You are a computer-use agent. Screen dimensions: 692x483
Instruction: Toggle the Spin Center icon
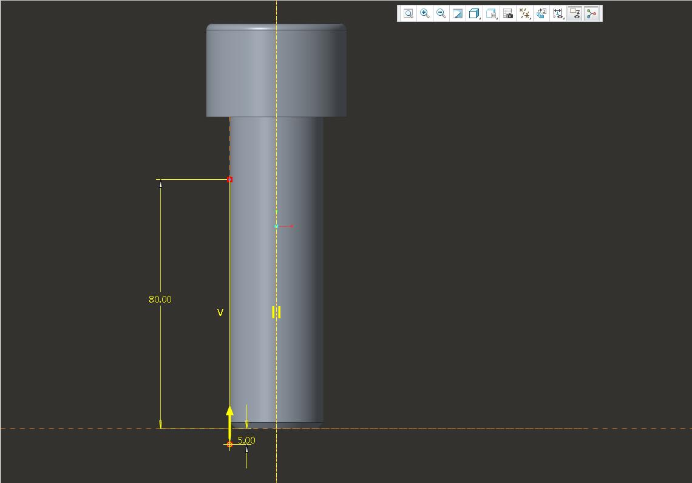pos(591,14)
